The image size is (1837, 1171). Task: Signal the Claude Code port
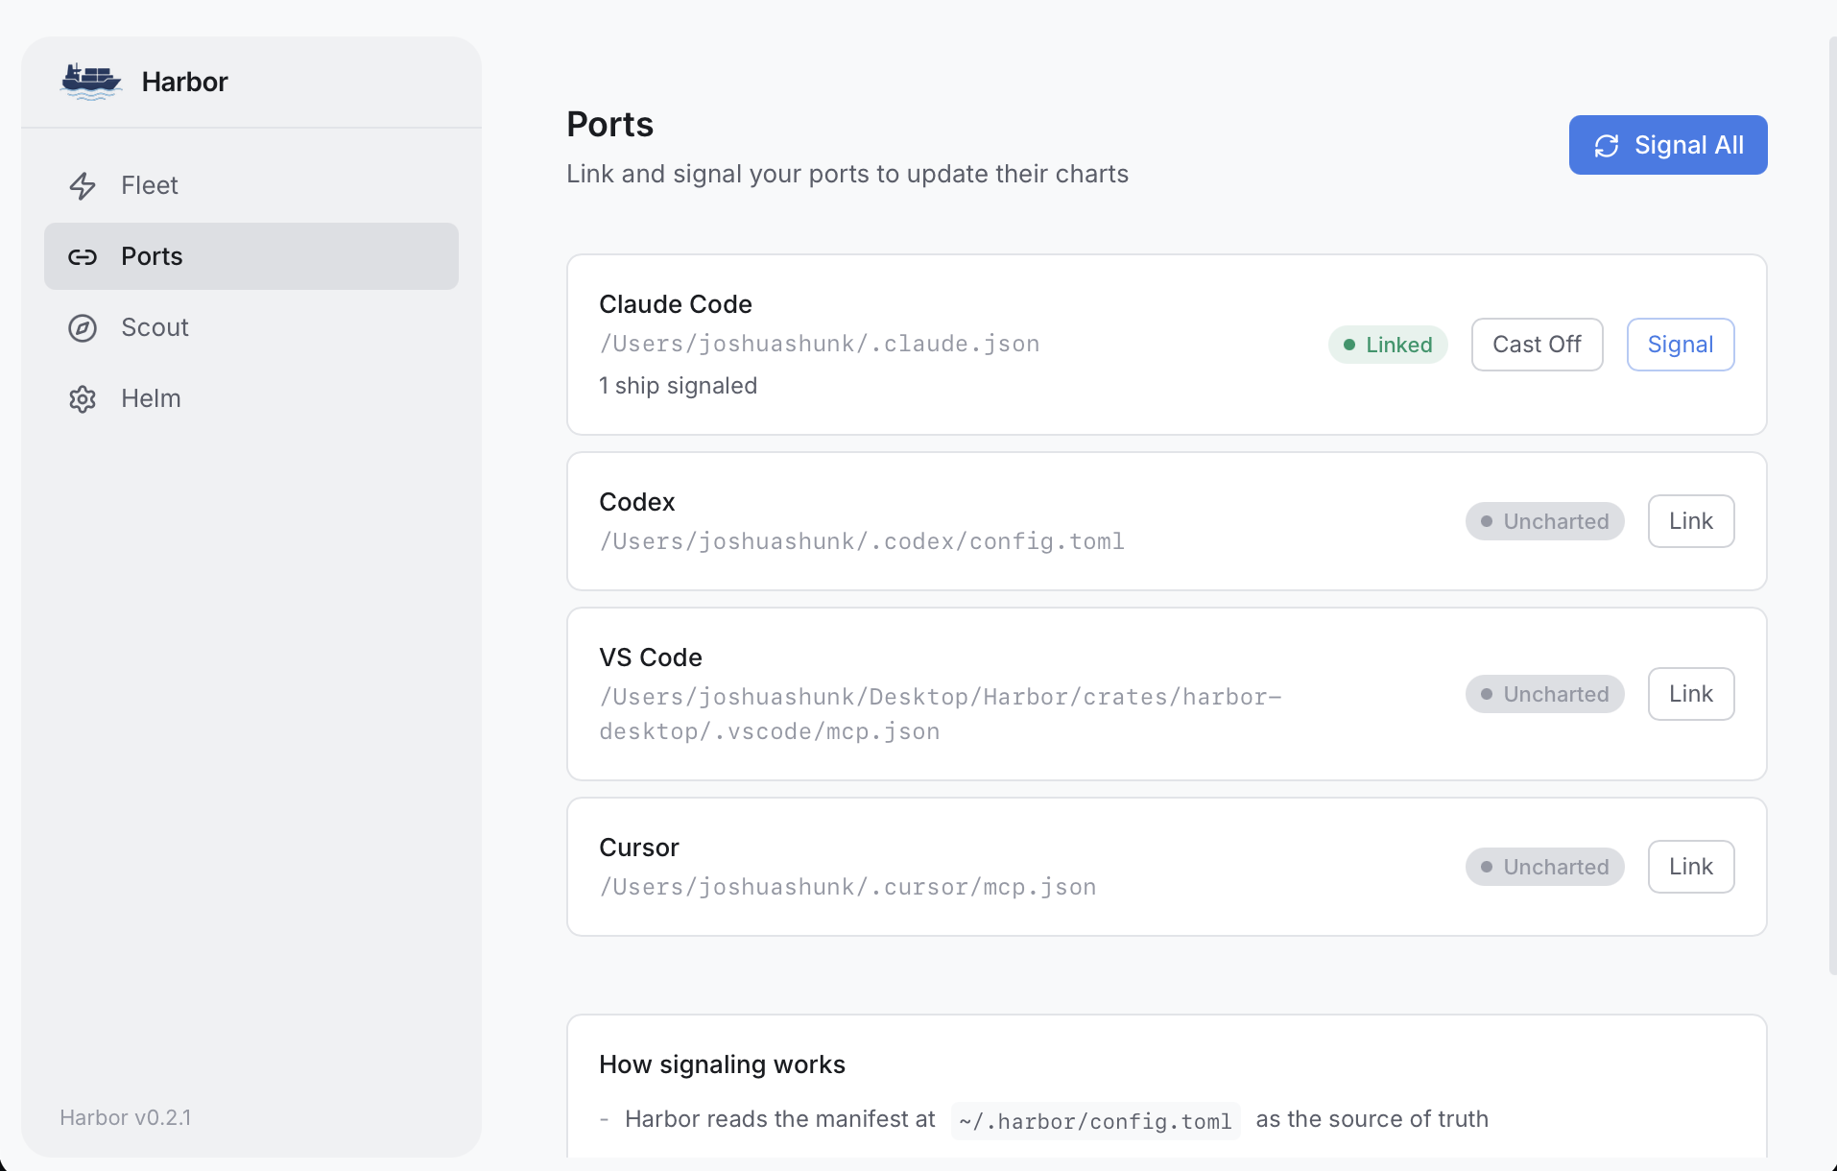(1680, 345)
